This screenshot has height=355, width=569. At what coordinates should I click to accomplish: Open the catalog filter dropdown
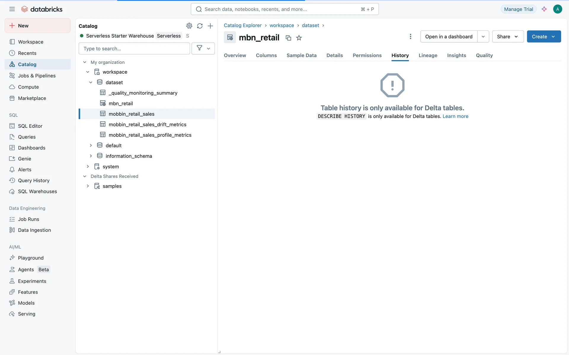(x=203, y=49)
